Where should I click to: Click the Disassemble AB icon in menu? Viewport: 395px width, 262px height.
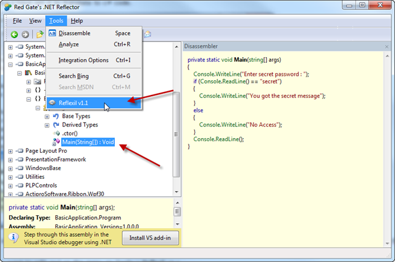52,33
